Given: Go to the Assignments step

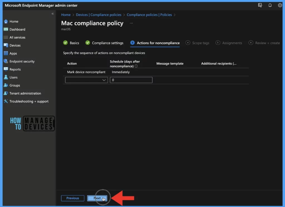Looking at the screenshot, I should (229, 43).
